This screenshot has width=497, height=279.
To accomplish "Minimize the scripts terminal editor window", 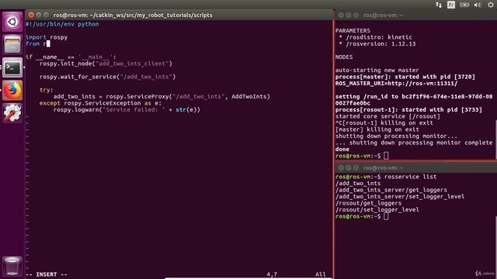I will pos(39,15).
